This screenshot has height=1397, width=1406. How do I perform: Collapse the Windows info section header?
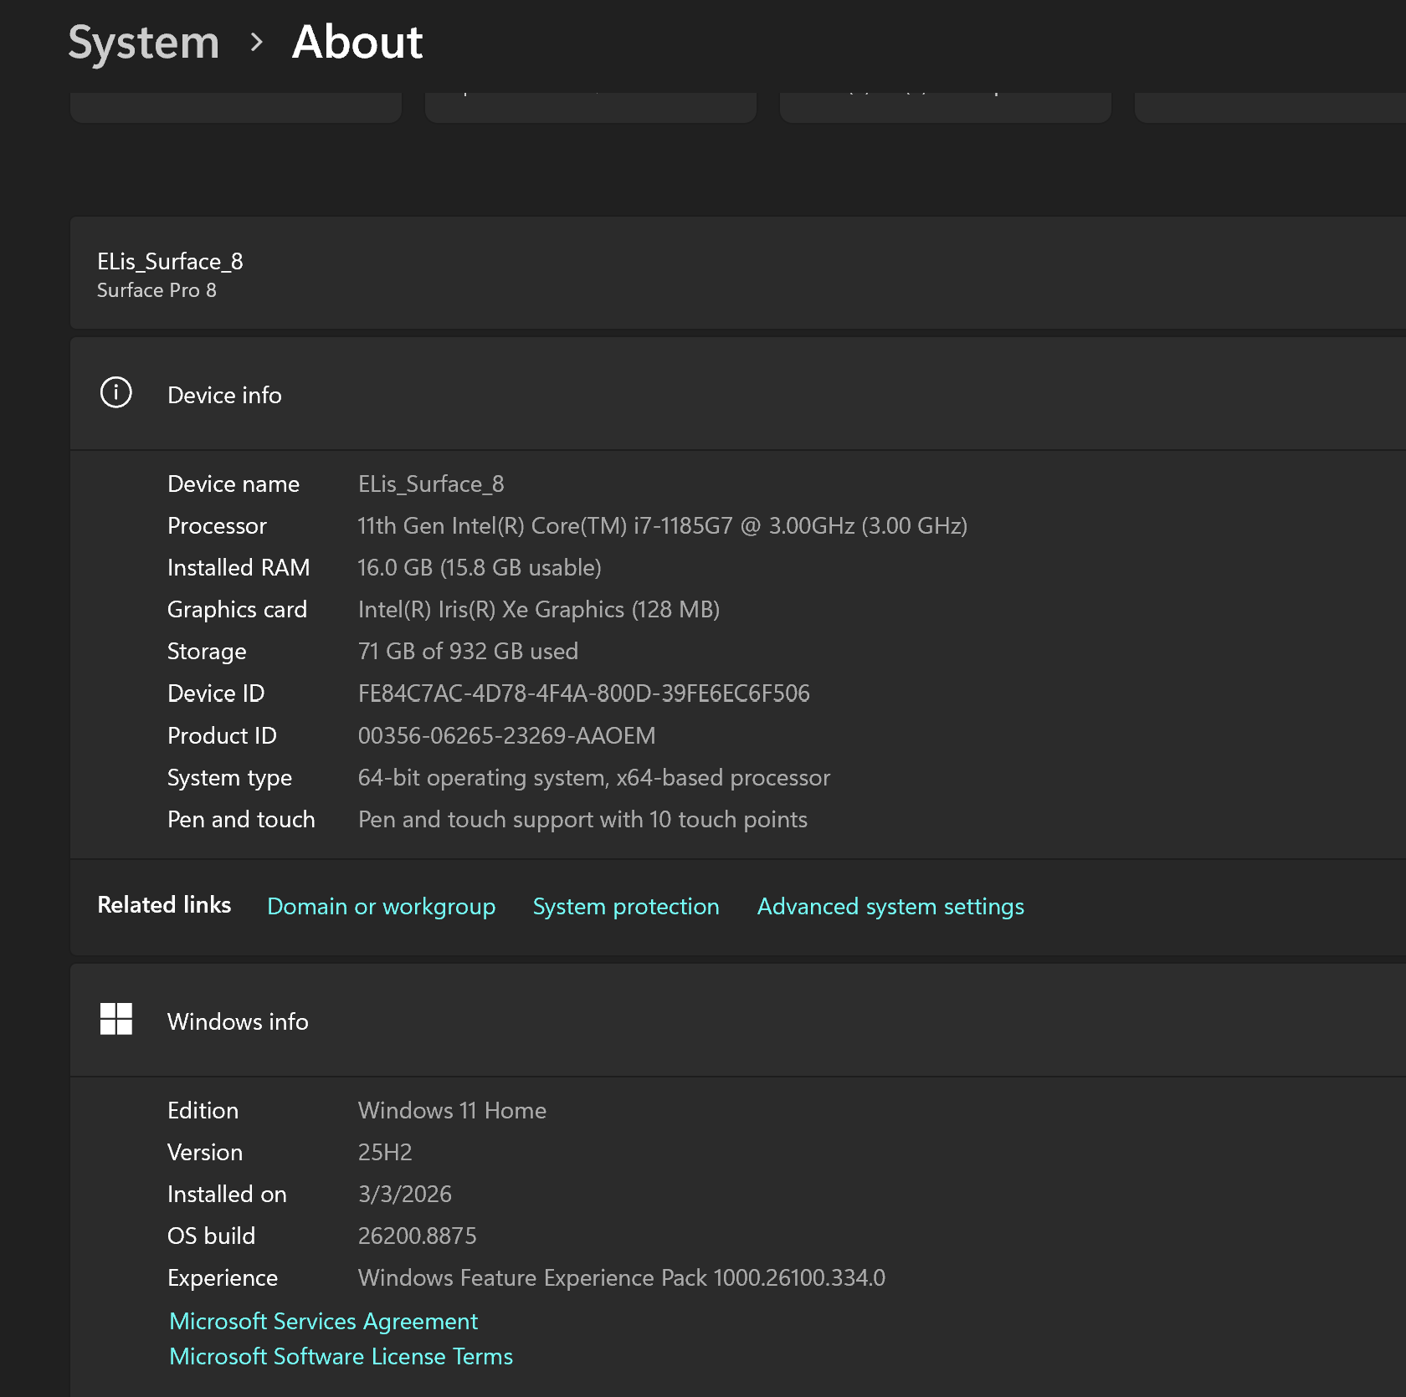click(738, 1021)
